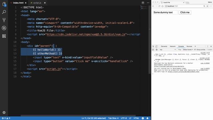Viewport: 213px width, 120px height.
Task: Open the Debug view in activity bar
Action: click(4, 28)
